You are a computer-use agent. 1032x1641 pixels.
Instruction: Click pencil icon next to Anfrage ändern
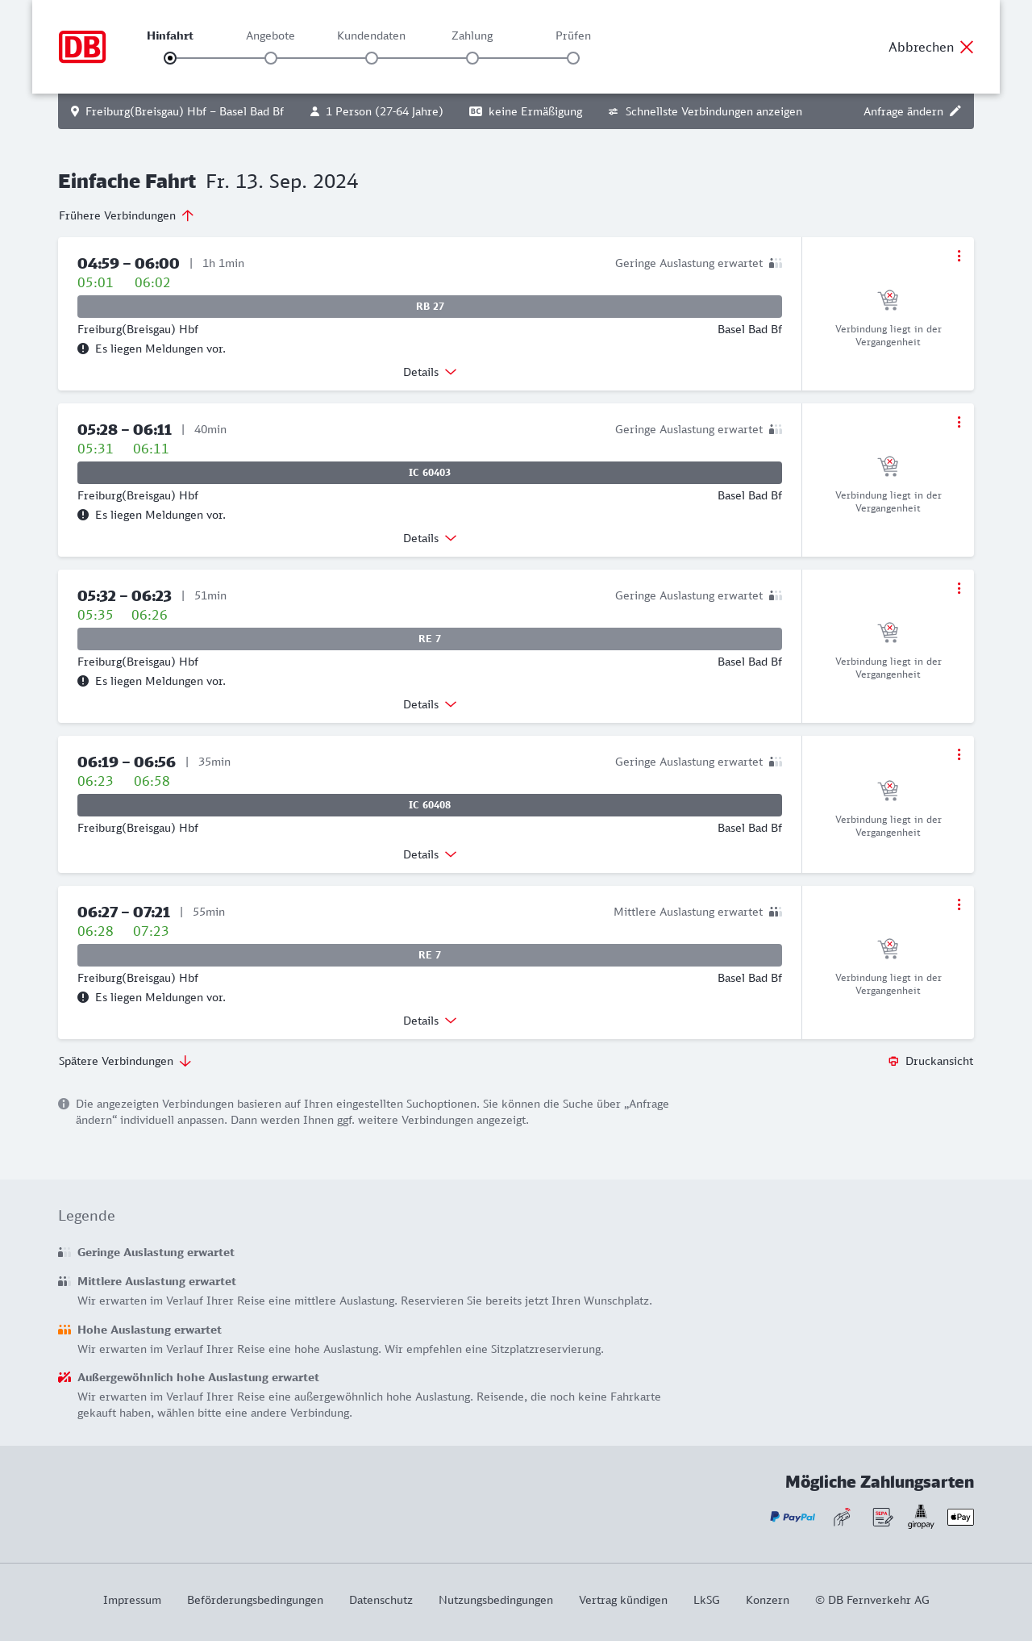click(x=955, y=111)
